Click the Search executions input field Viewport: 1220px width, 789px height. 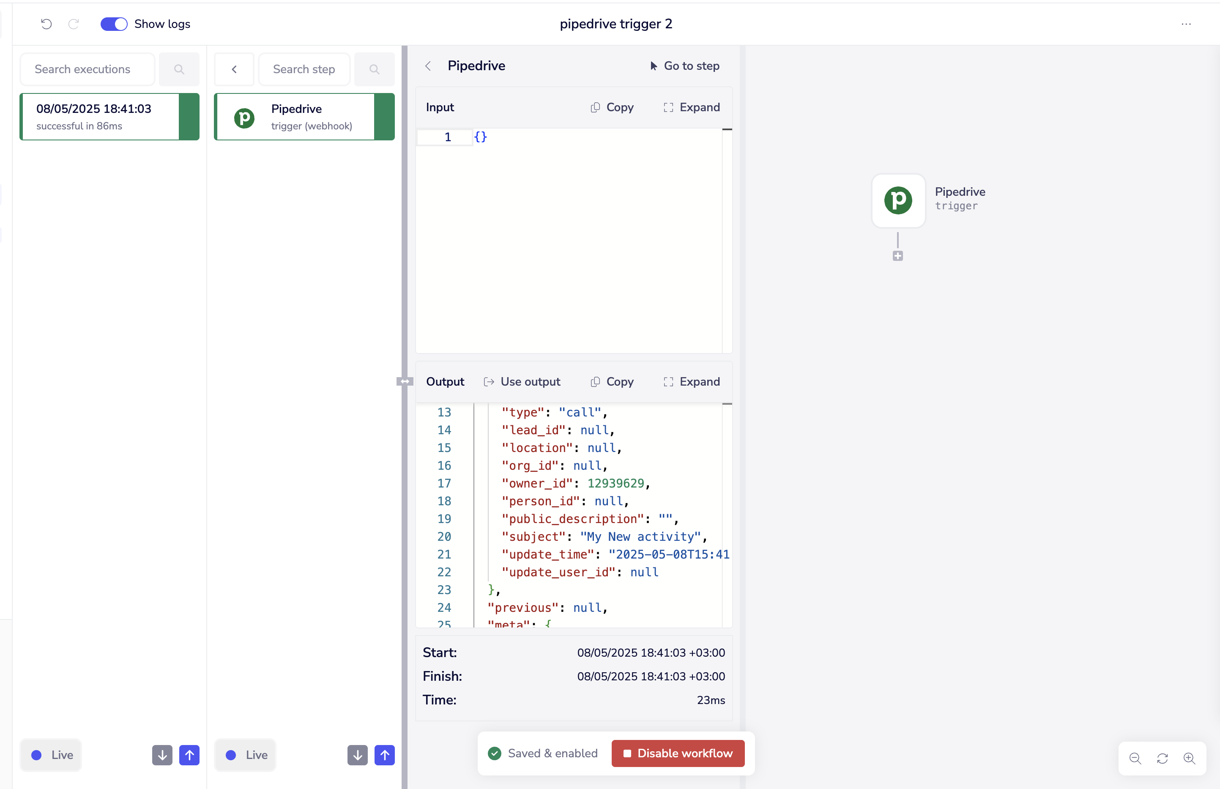click(x=87, y=69)
